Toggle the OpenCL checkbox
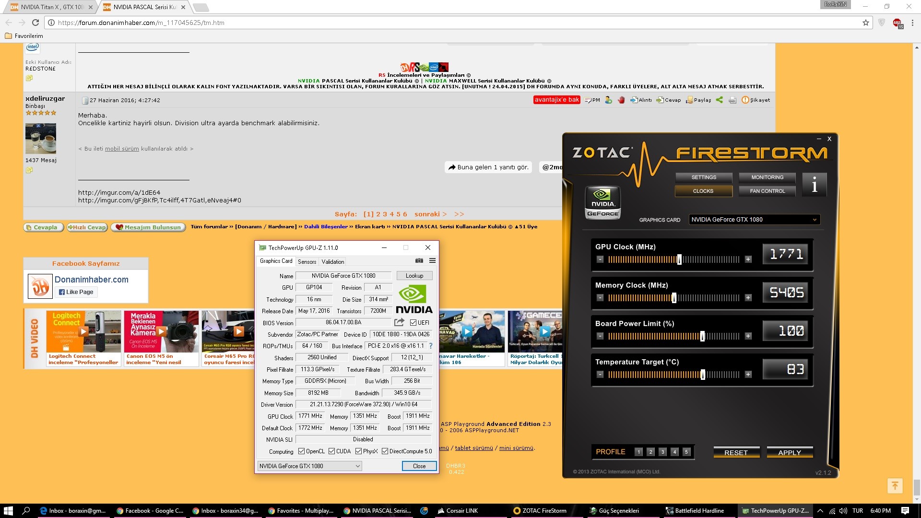This screenshot has height=518, width=921. [x=301, y=451]
